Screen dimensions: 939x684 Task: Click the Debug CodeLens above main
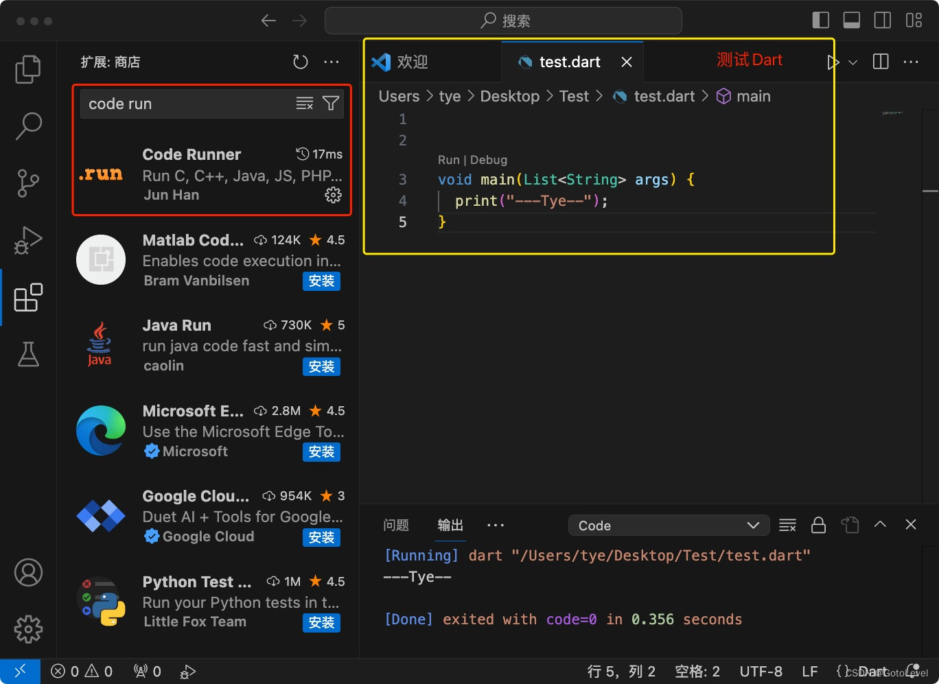[x=489, y=160]
